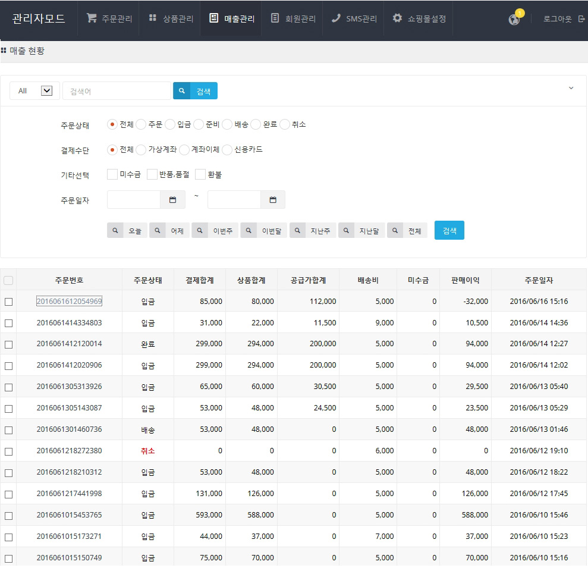Check the row for order 2016061218272380

pyautogui.click(x=9, y=451)
